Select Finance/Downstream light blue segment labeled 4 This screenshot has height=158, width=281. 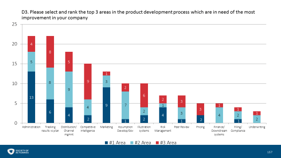(x=219, y=115)
